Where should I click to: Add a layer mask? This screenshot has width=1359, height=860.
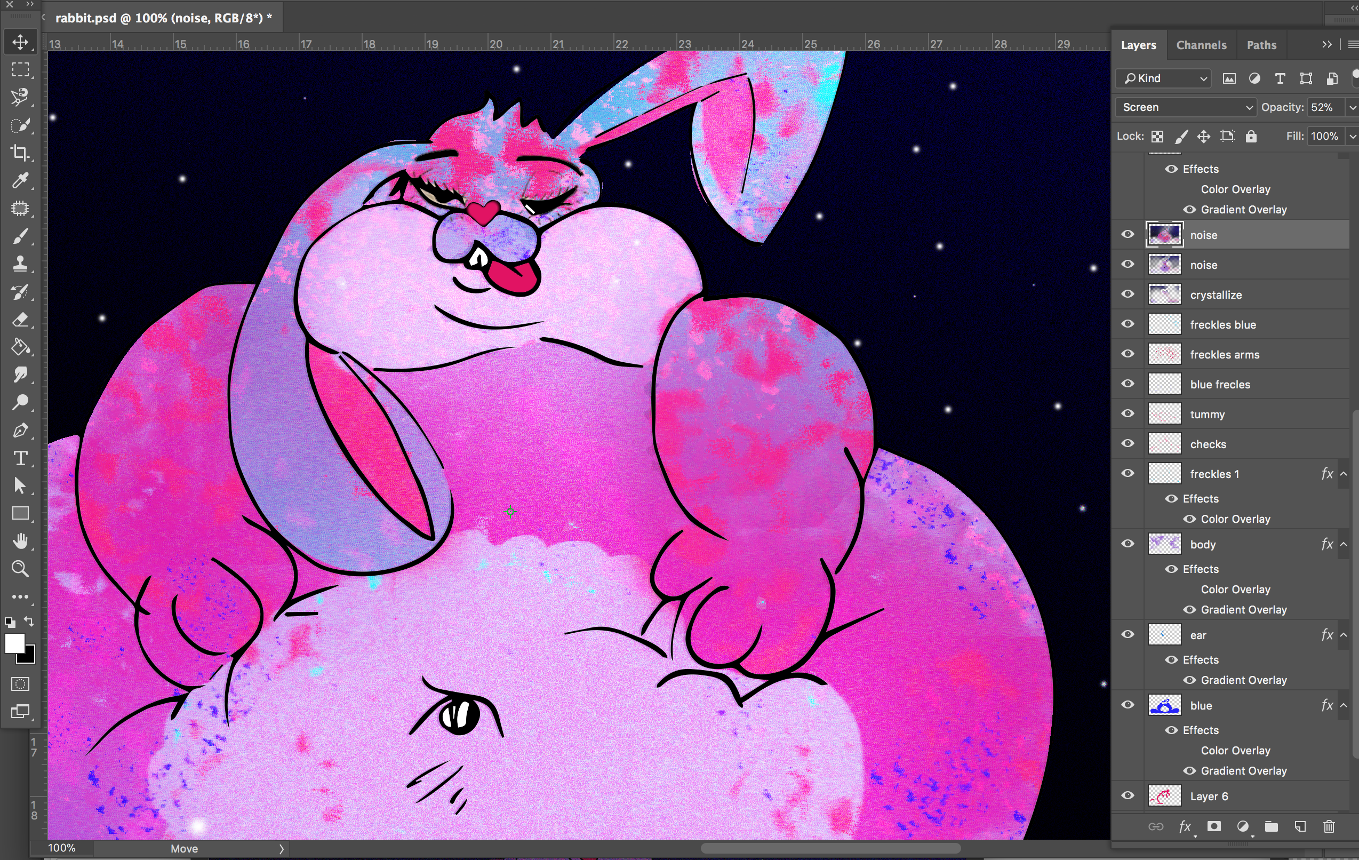pos(1214,827)
